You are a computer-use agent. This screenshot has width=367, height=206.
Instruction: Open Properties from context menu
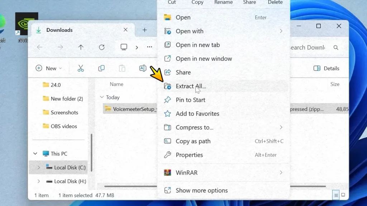pyautogui.click(x=224, y=155)
